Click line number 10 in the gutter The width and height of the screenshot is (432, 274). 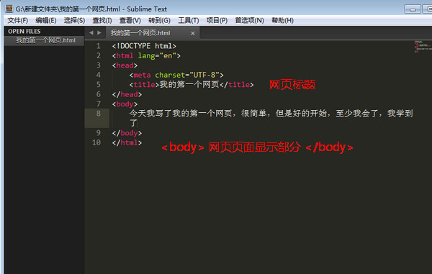click(96, 142)
